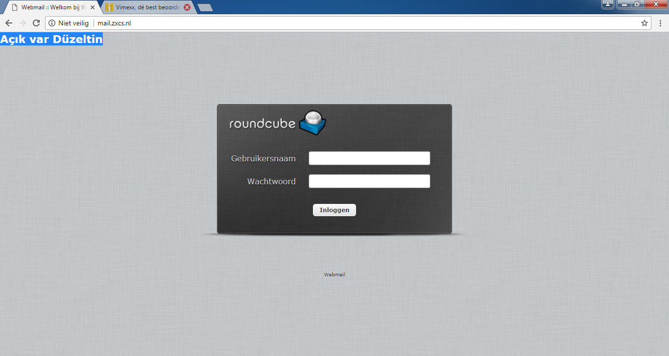
Task: Restore down the Chrome window
Action: (637, 4)
